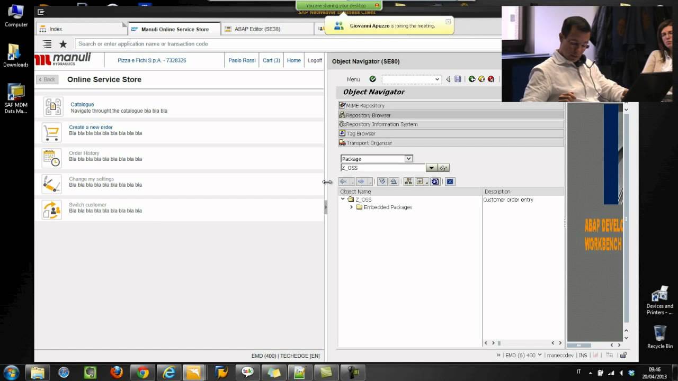Click the Manuli Hydraulics logo
The image size is (678, 381).
tap(63, 60)
